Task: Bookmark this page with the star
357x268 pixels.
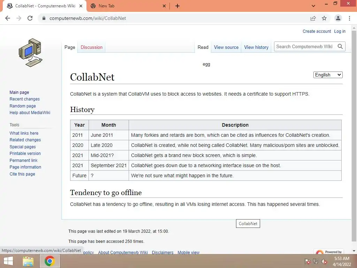Action: [x=324, y=18]
